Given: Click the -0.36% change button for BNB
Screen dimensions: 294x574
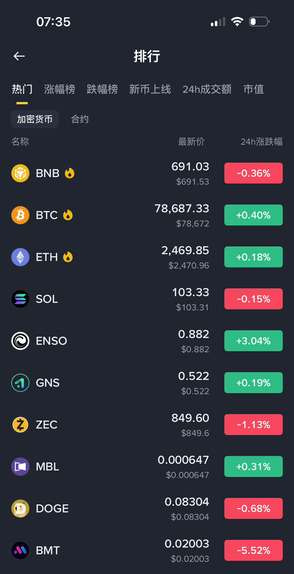Looking at the screenshot, I should 254,173.
